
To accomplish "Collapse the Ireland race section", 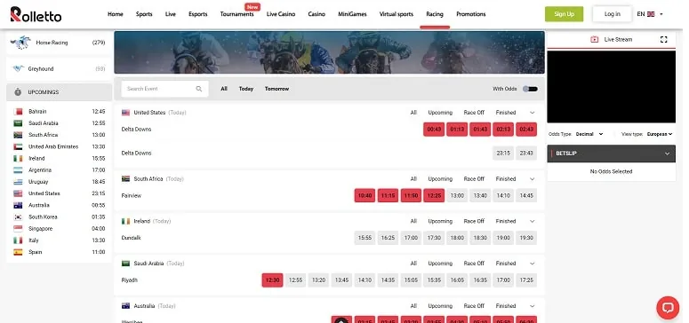I will tap(533, 221).
